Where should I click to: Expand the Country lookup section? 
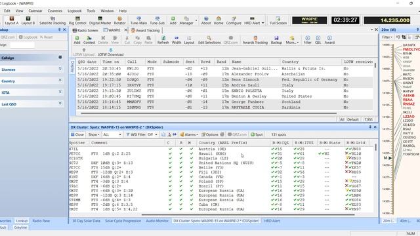tap(60, 81)
